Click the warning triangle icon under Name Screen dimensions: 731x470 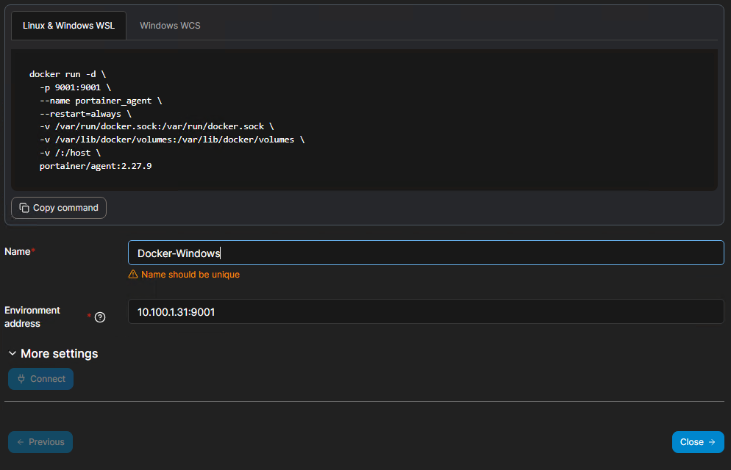(x=133, y=275)
